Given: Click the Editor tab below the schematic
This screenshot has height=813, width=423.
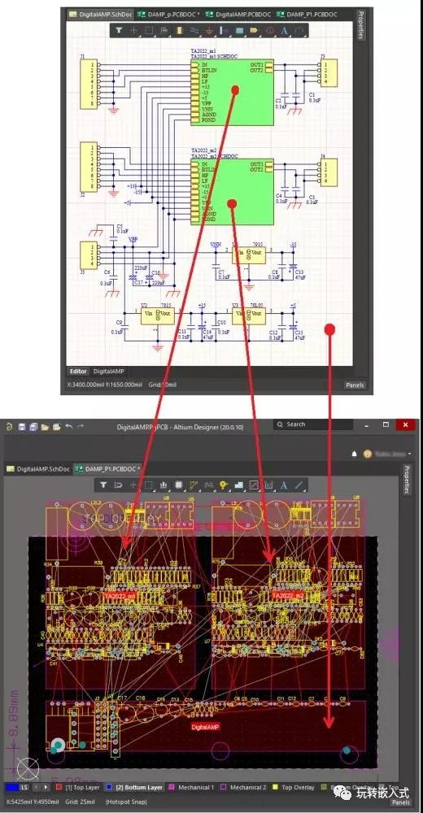Looking at the screenshot, I should point(78,372).
